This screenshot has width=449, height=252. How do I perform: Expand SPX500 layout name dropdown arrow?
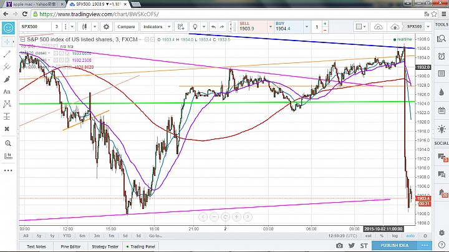[x=428, y=27]
